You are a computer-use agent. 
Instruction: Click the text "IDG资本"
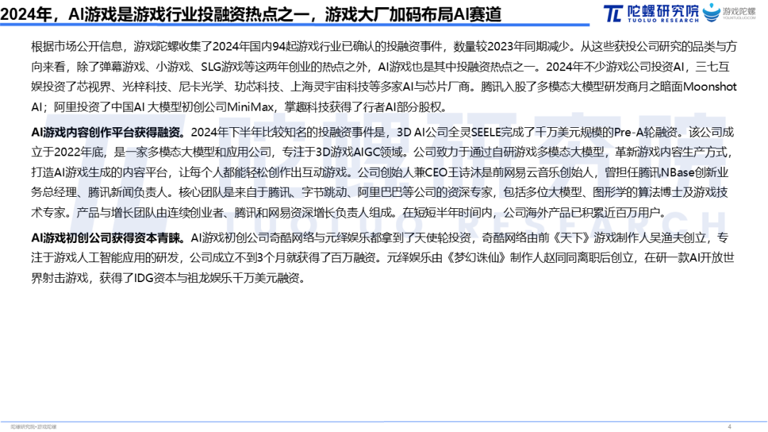click(x=155, y=278)
